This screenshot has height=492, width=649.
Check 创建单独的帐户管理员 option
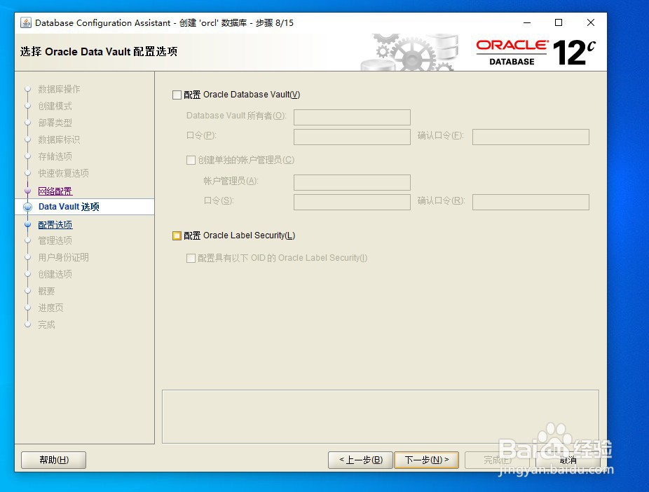coord(191,160)
